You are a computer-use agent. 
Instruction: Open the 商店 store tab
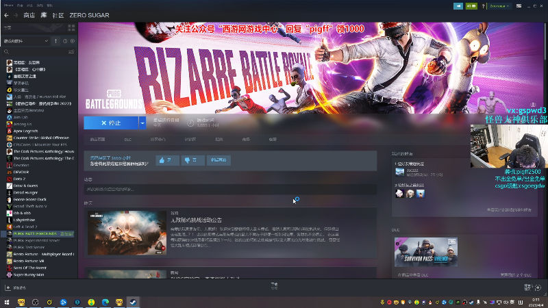point(29,15)
